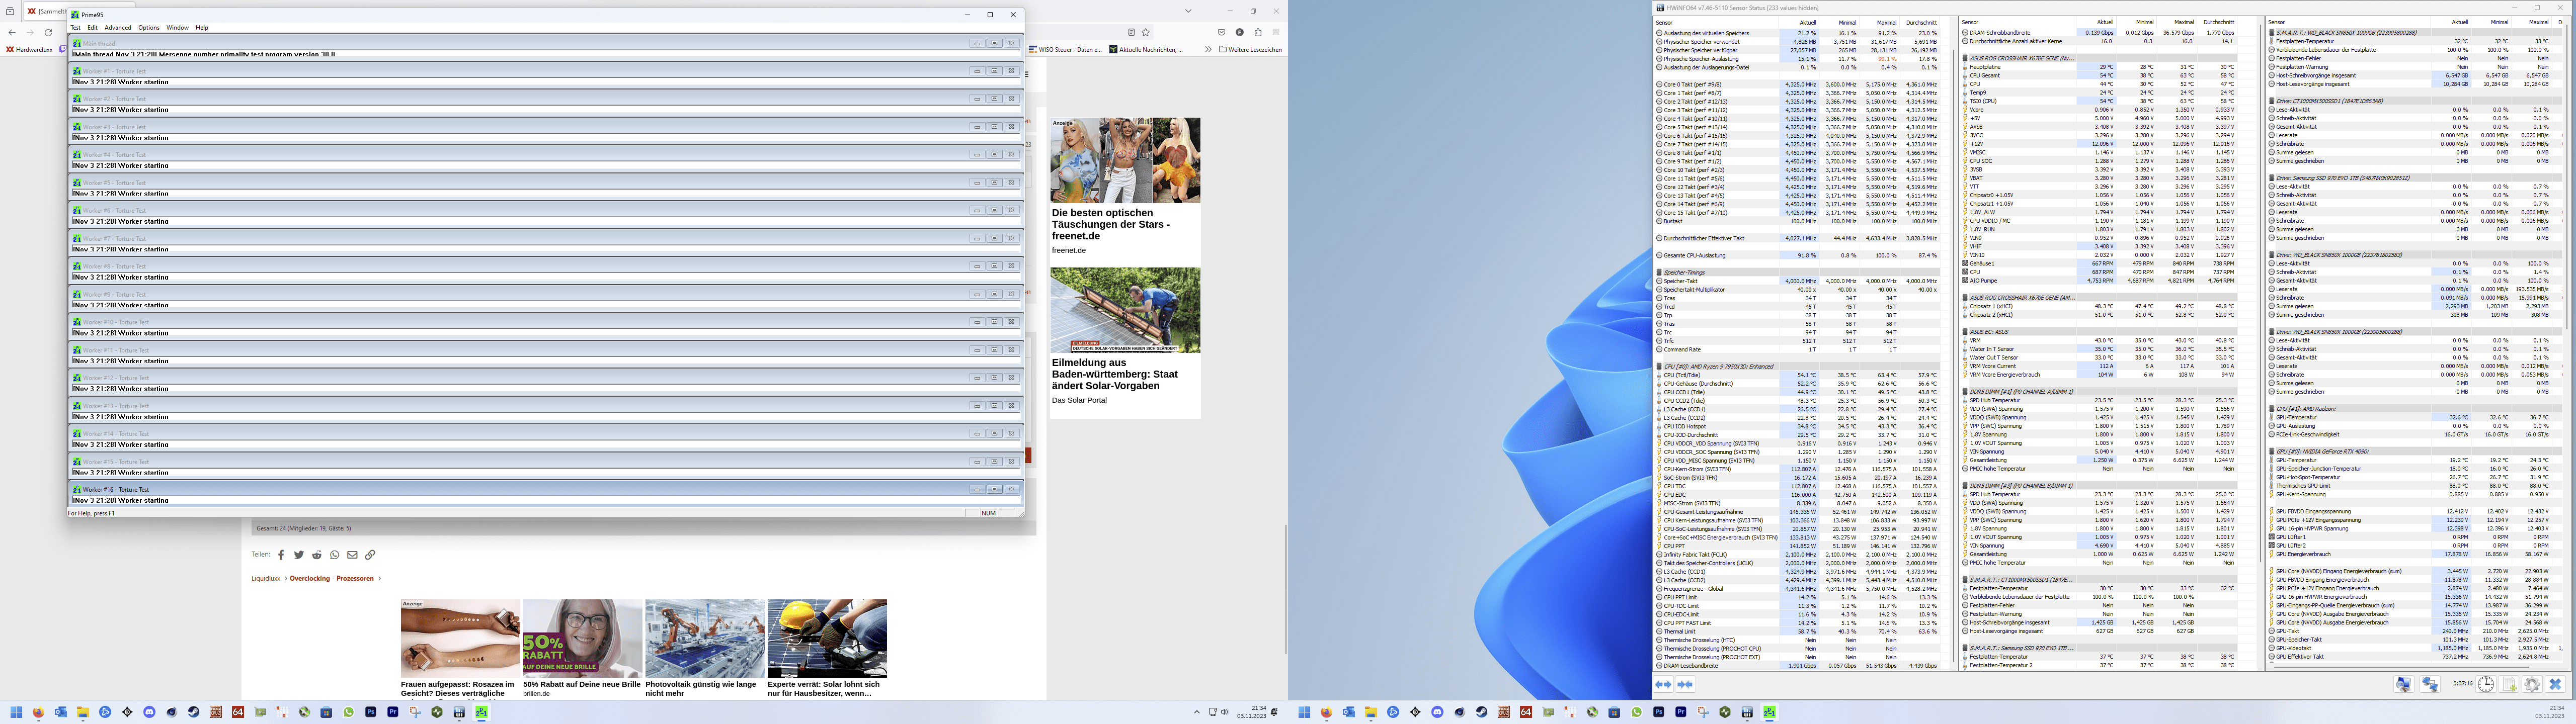Collapse the ASUS EC: ASUS sensor group
This screenshot has height=724, width=2576.
[x=1985, y=332]
